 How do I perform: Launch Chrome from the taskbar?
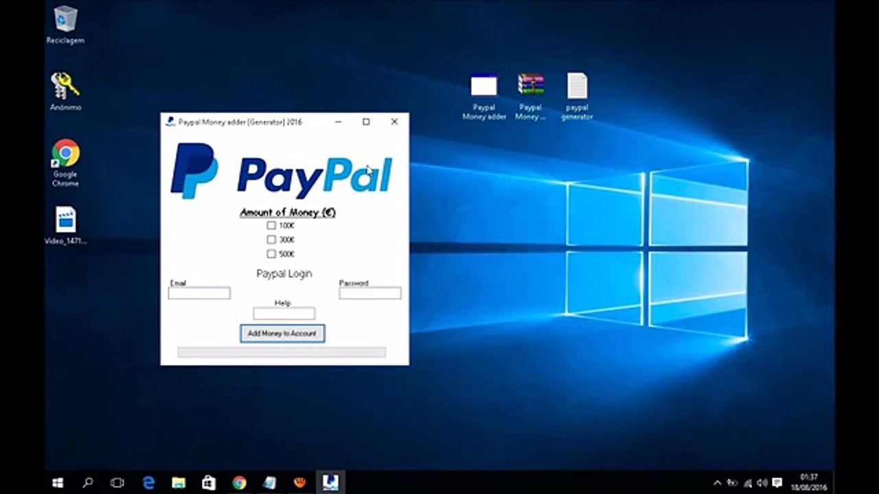[239, 483]
